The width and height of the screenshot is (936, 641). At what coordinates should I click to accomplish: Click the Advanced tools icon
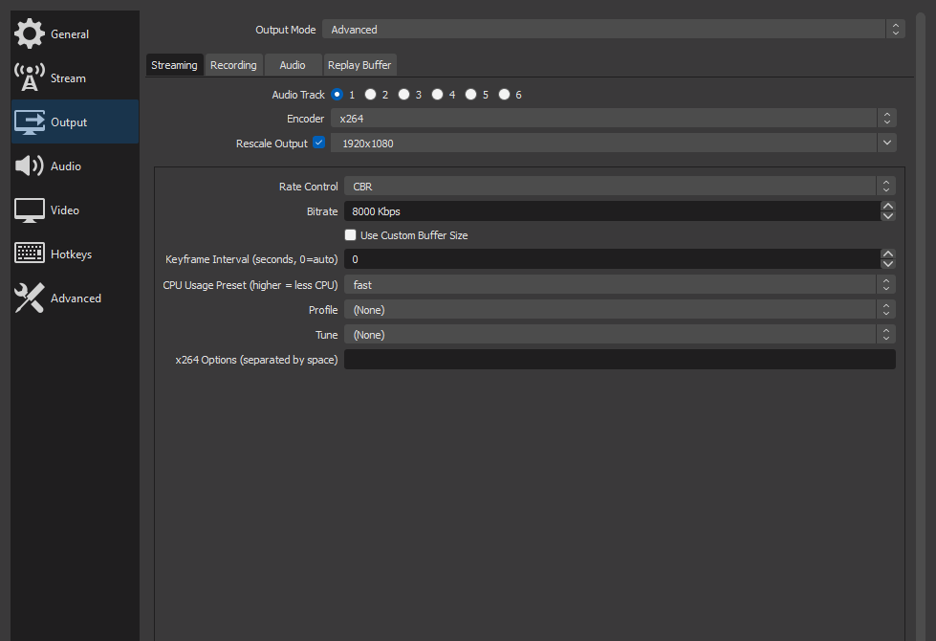[x=30, y=298]
